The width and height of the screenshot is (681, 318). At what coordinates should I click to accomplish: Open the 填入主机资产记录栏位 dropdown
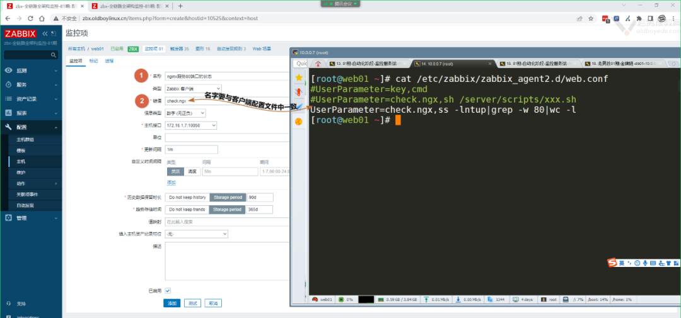[196, 234]
